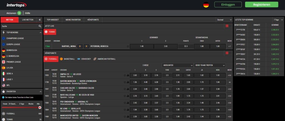Viewport: 285px width, 121px height.
Task: Expand +7 more markets for tennis match
Action: (229, 46)
